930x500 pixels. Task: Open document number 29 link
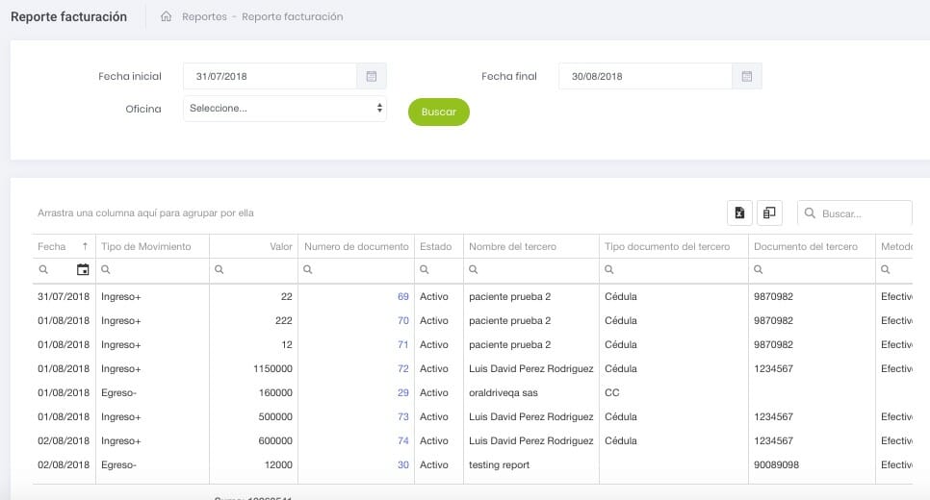coord(402,393)
